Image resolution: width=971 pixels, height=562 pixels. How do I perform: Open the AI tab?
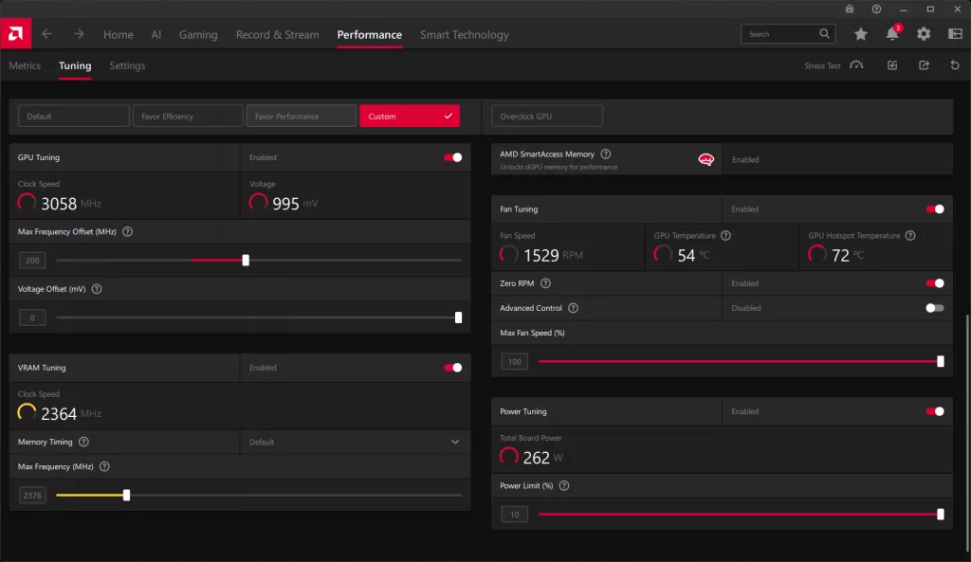pos(156,35)
